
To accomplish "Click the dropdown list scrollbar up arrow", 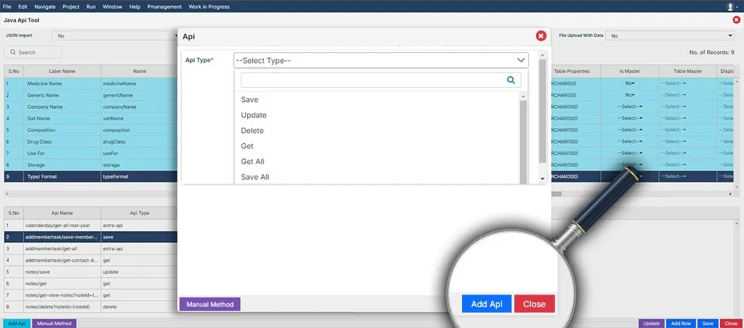I will coord(523,96).
